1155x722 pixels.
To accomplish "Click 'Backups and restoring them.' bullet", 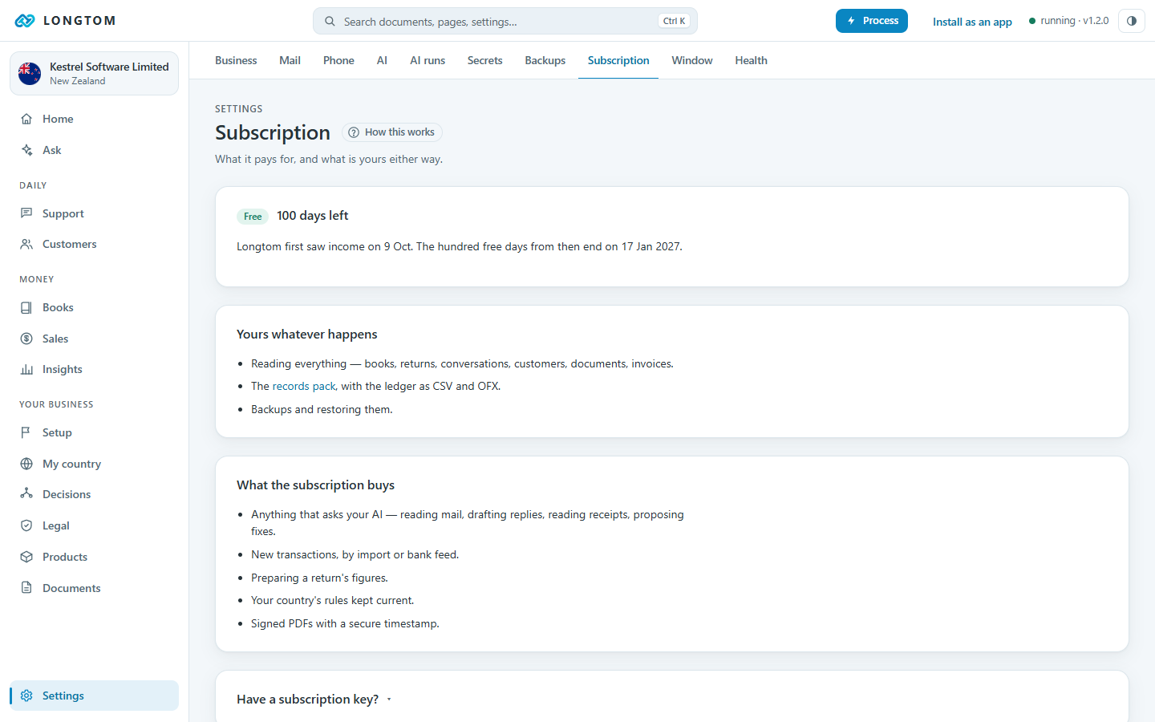I will point(322,409).
